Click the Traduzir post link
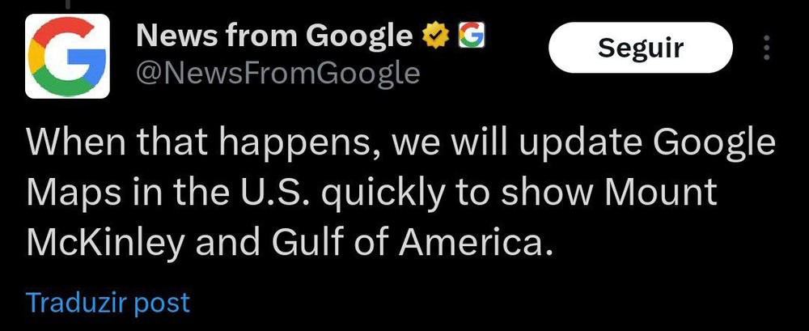 pyautogui.click(x=108, y=302)
